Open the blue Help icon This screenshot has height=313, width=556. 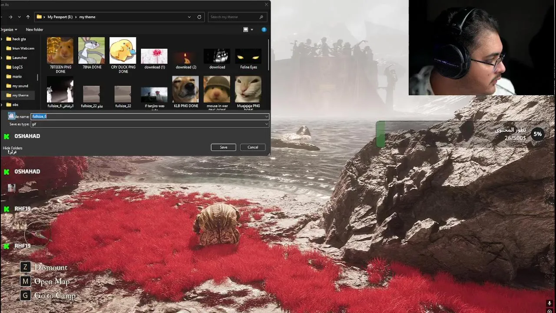pyautogui.click(x=264, y=30)
